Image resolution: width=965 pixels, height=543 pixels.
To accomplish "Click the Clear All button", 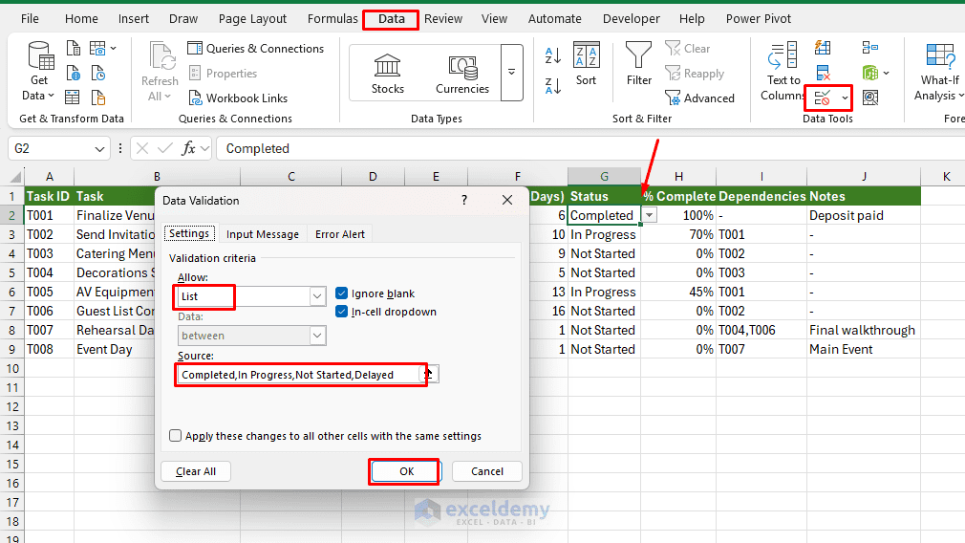I will coord(196,471).
